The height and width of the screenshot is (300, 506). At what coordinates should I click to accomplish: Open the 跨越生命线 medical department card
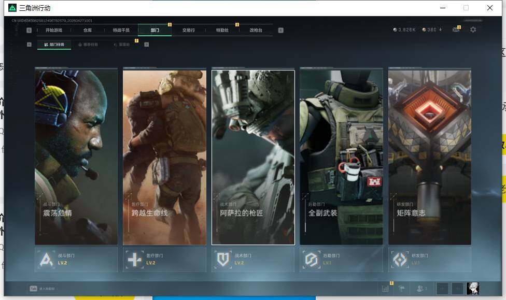point(164,156)
